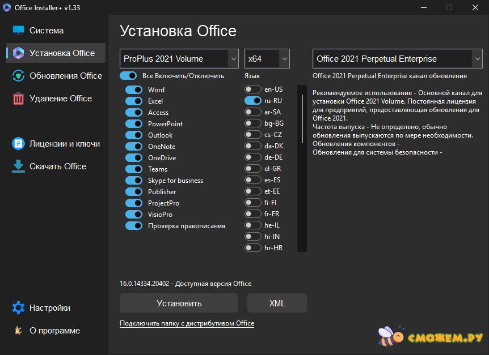Click the Скачать Office download icon
The height and width of the screenshot is (355, 489).
[x=19, y=166]
